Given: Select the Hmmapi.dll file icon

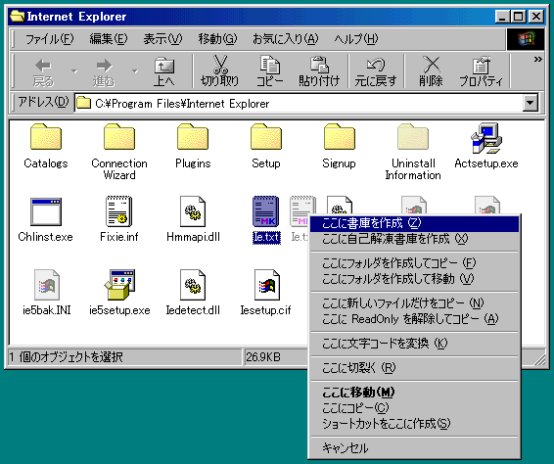Looking at the screenshot, I should point(193,211).
